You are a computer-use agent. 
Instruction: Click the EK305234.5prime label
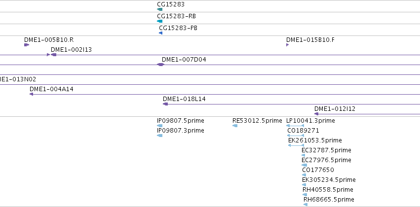pos(329,180)
